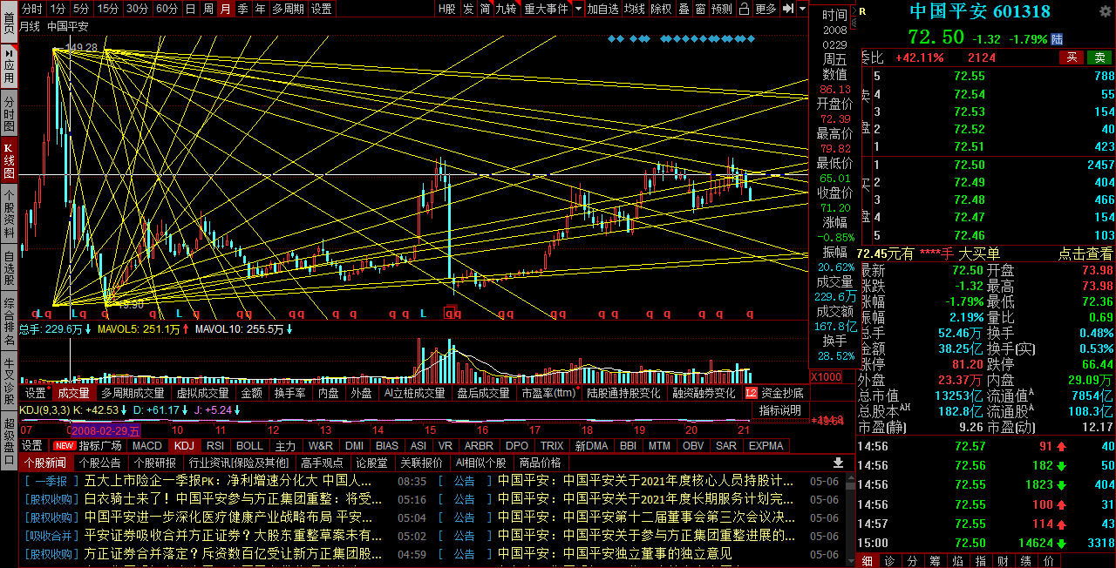
Task: Open the 个股研报 research reports tab
Action: [x=154, y=463]
